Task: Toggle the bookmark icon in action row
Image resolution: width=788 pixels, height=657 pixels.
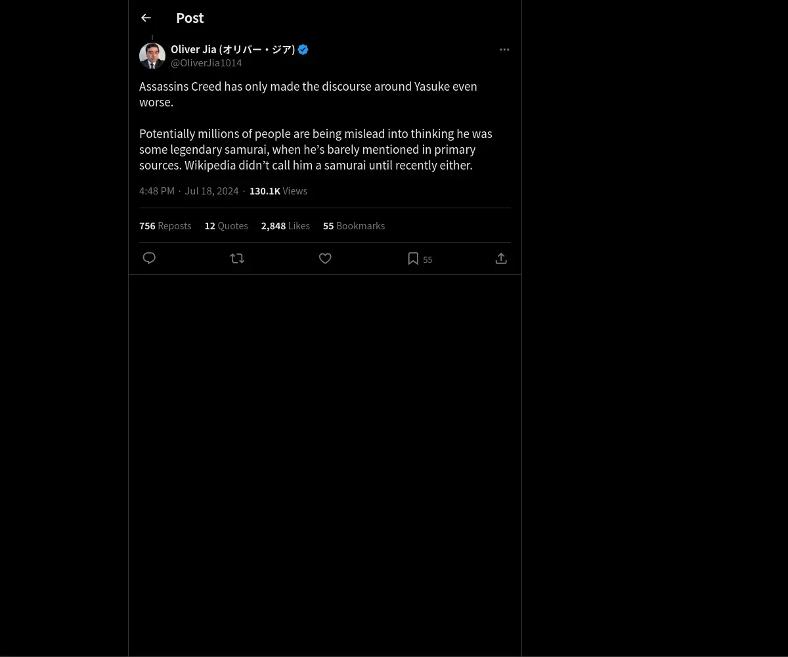Action: coord(413,258)
